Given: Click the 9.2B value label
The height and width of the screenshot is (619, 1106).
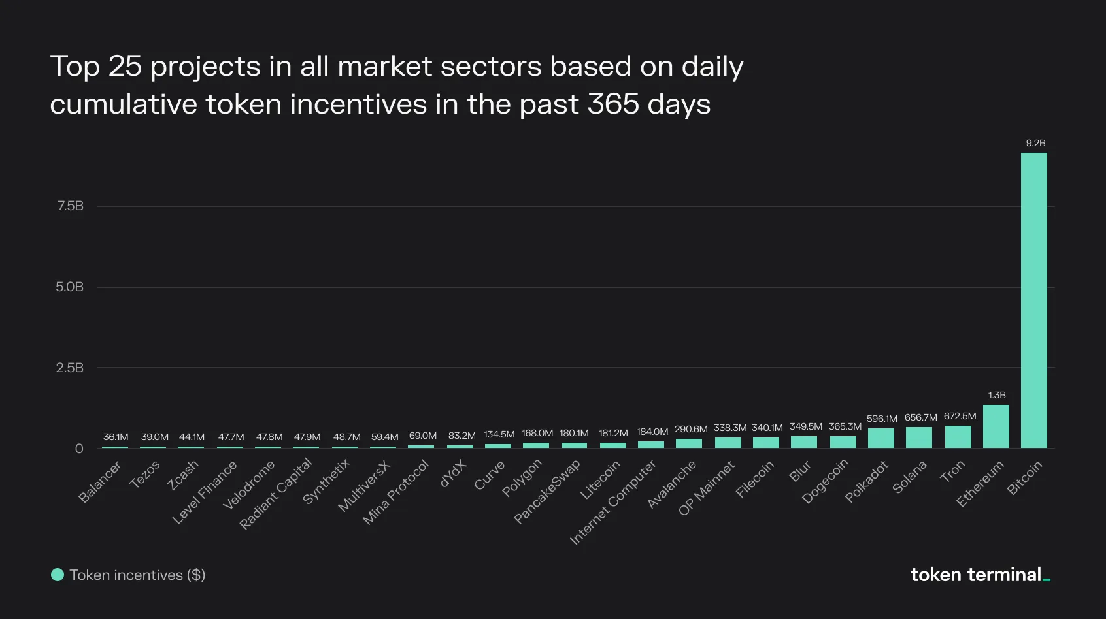Looking at the screenshot, I should (x=1035, y=143).
